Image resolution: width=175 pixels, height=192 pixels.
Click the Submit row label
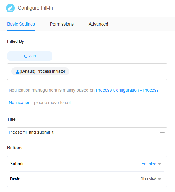tap(17, 164)
